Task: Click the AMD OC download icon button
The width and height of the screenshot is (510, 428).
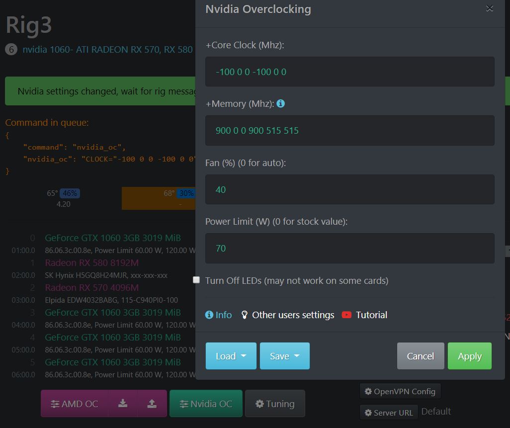Action: (x=123, y=404)
